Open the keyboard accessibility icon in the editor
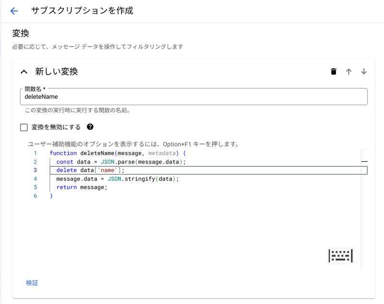The height and width of the screenshot is (304, 384). [x=340, y=256]
